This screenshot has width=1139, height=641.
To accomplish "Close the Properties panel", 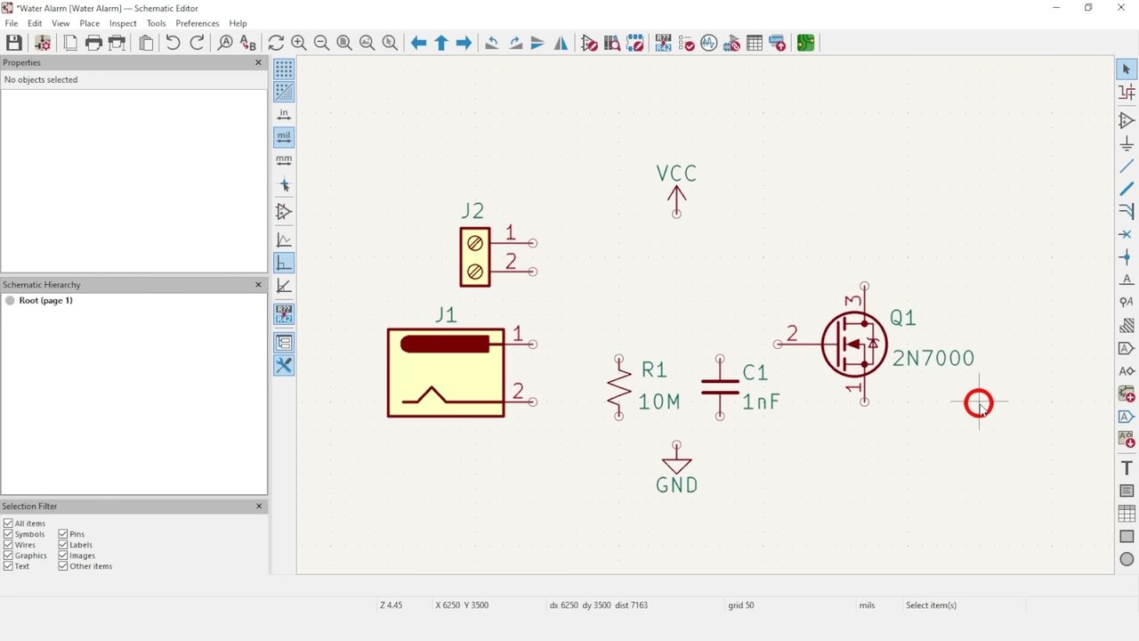I will pos(259,62).
